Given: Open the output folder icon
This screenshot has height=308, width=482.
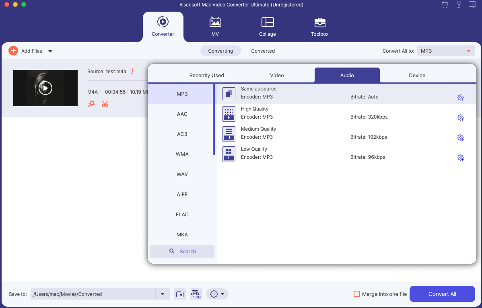Looking at the screenshot, I should pos(180,294).
